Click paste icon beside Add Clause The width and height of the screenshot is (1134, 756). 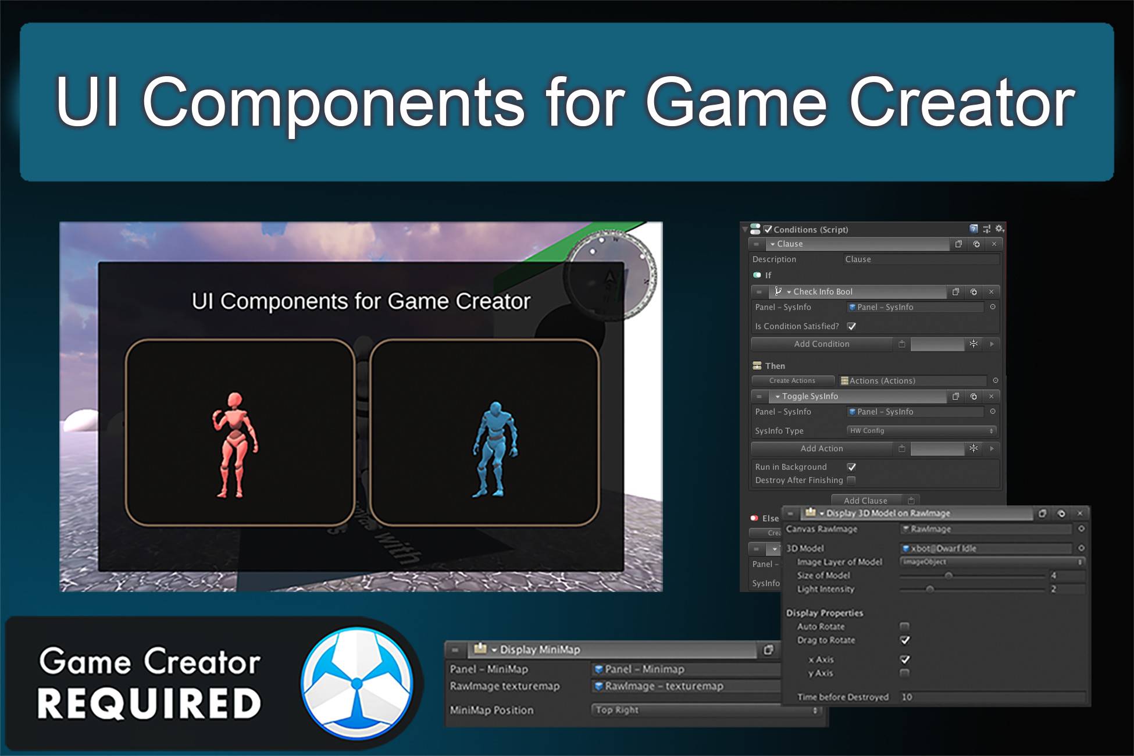tap(911, 501)
